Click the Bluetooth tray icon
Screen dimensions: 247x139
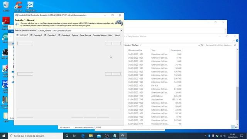pos(209,136)
